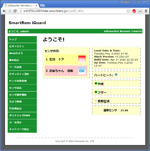
Task: Click the red Err status indicator
Action: click(x=82, y=59)
